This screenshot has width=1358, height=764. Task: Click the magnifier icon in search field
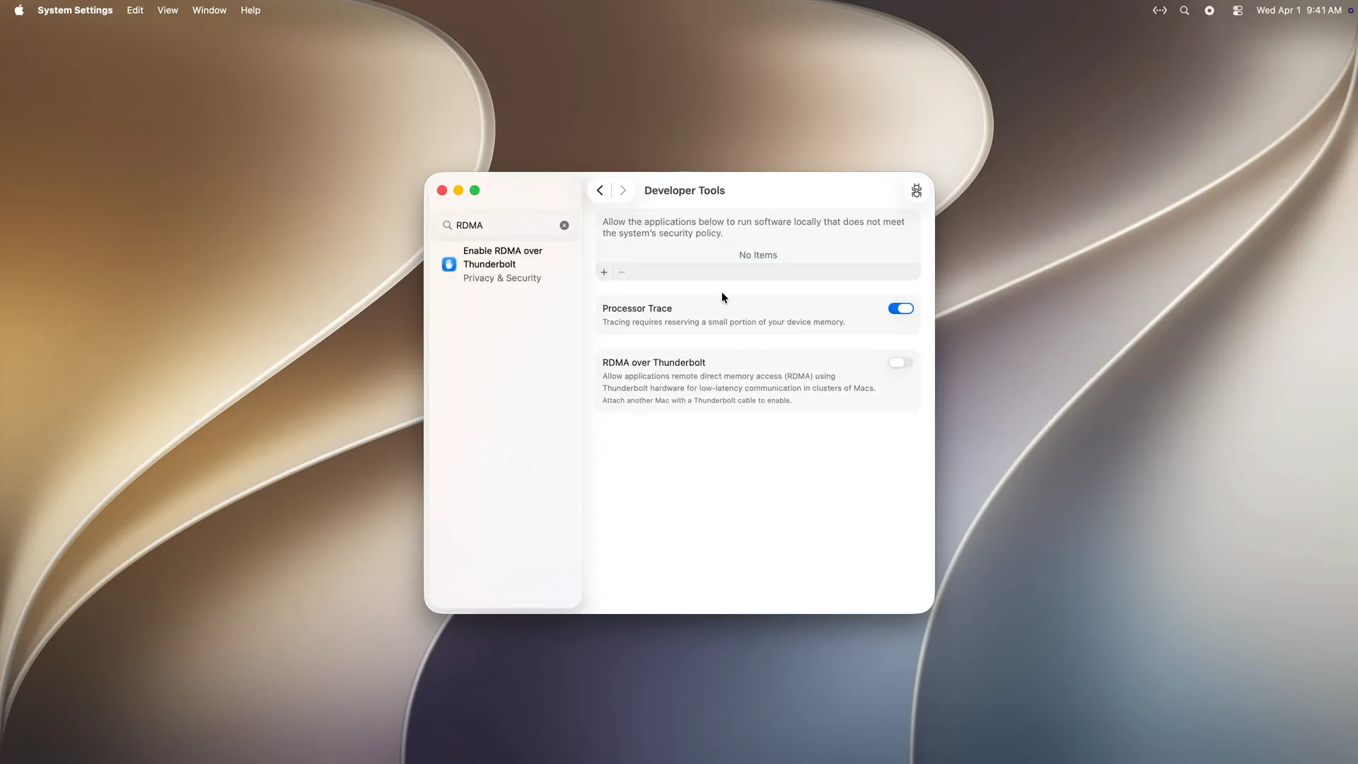coord(447,225)
